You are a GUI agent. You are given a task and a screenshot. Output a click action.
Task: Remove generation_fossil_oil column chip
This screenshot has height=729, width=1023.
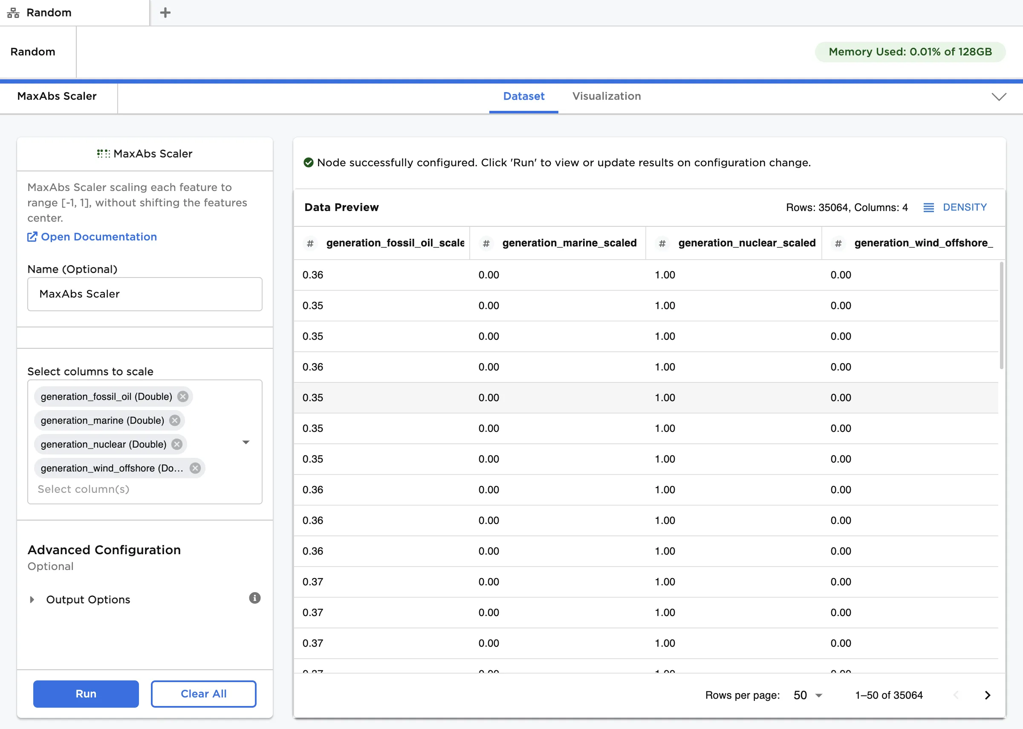tap(182, 396)
